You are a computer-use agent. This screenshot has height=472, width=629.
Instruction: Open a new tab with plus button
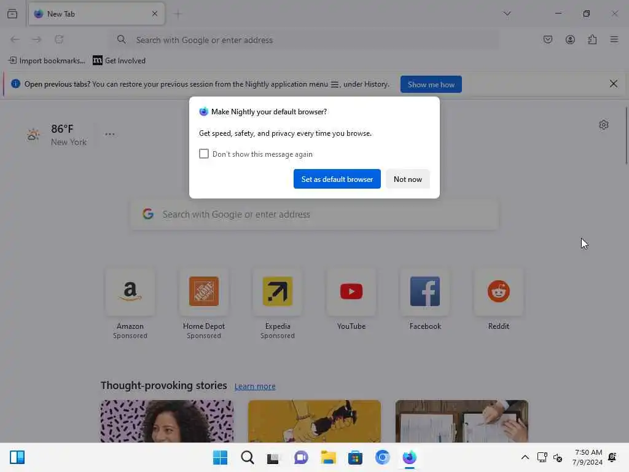coord(178,14)
